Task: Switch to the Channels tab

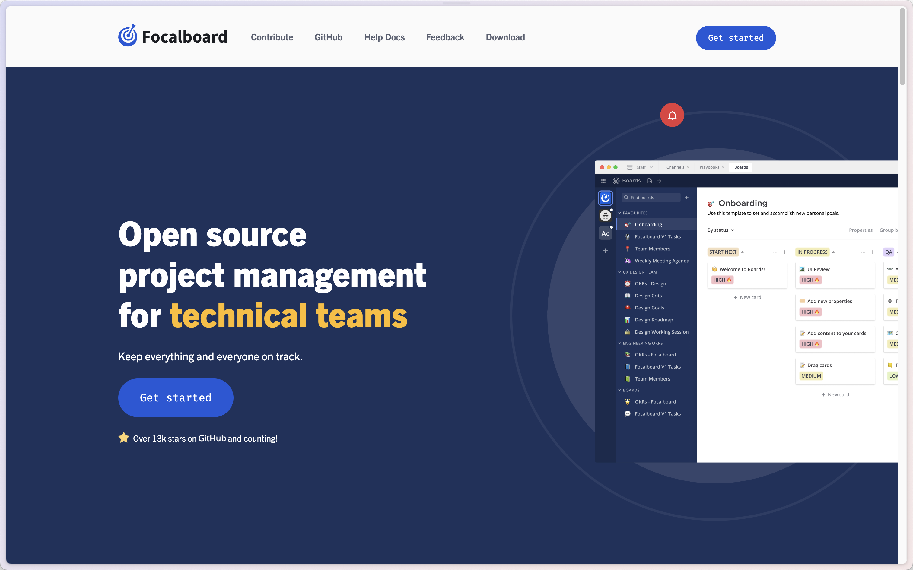Action: click(675, 167)
